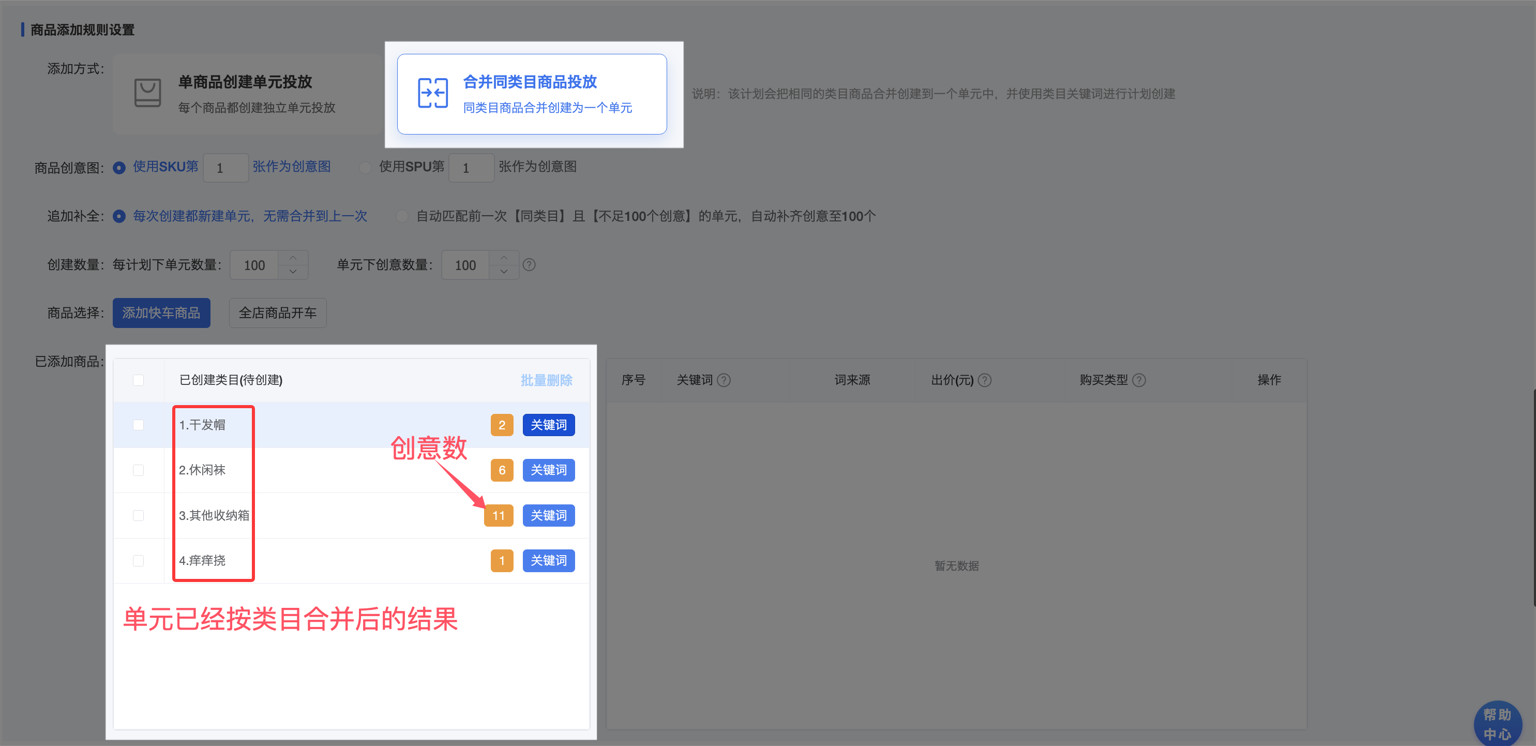This screenshot has height=746, width=1536.
Task: Toggle the select-all checkbox in category header
Action: 138,380
